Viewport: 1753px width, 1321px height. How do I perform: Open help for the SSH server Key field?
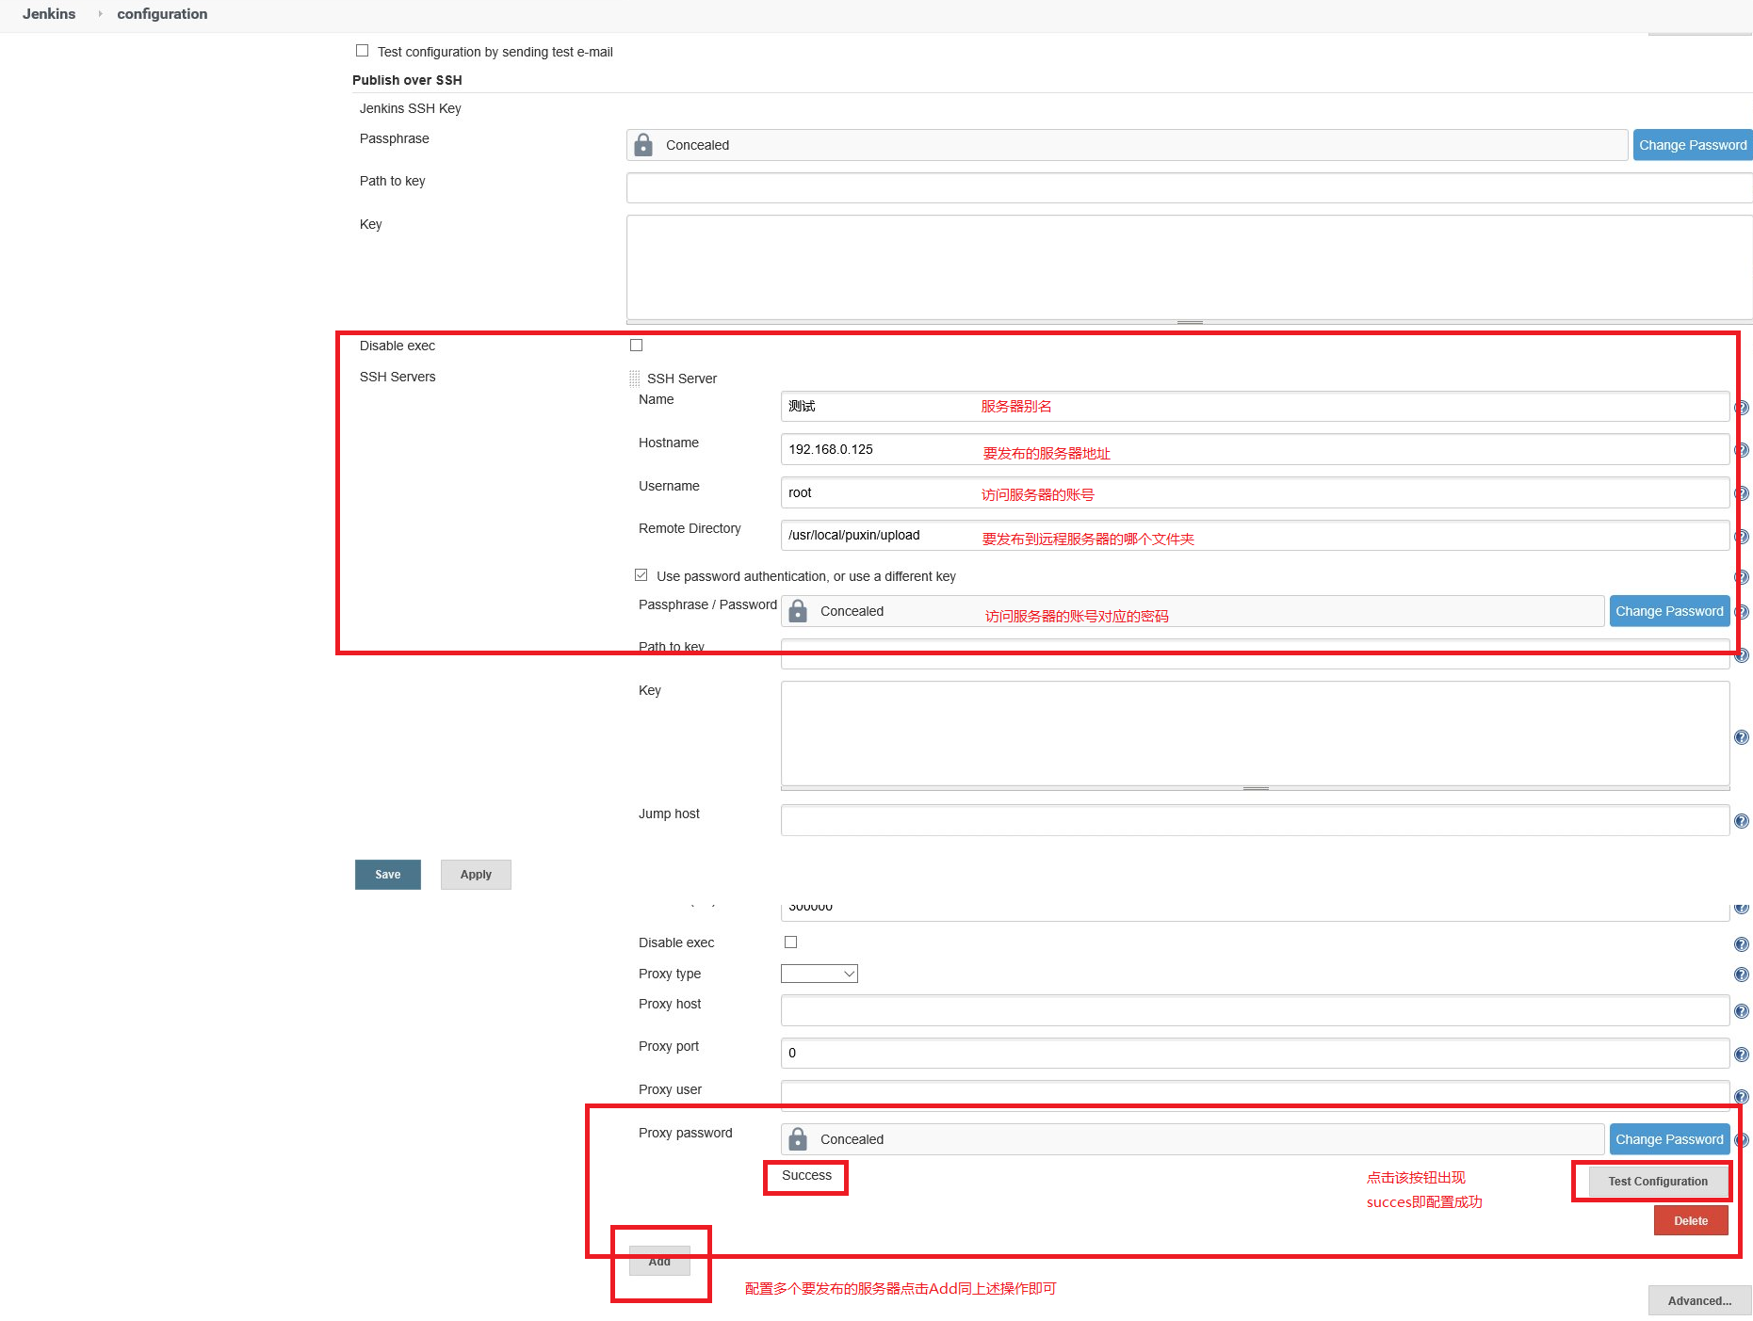pyautogui.click(x=1742, y=735)
